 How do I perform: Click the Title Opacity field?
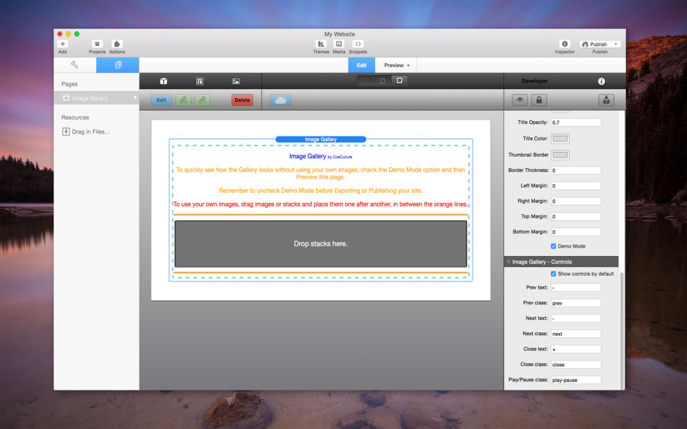tap(576, 122)
